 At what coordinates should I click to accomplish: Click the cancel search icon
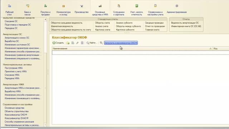(x=101, y=43)
